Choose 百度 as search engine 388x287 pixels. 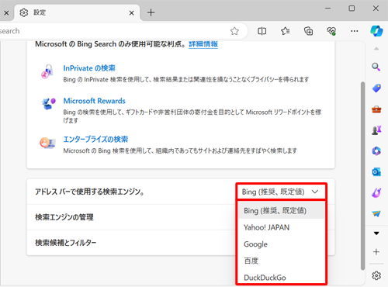281,261
